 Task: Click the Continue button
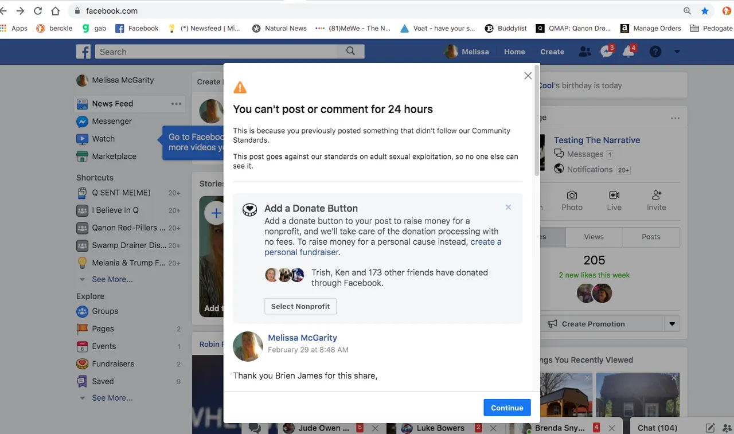click(x=507, y=408)
